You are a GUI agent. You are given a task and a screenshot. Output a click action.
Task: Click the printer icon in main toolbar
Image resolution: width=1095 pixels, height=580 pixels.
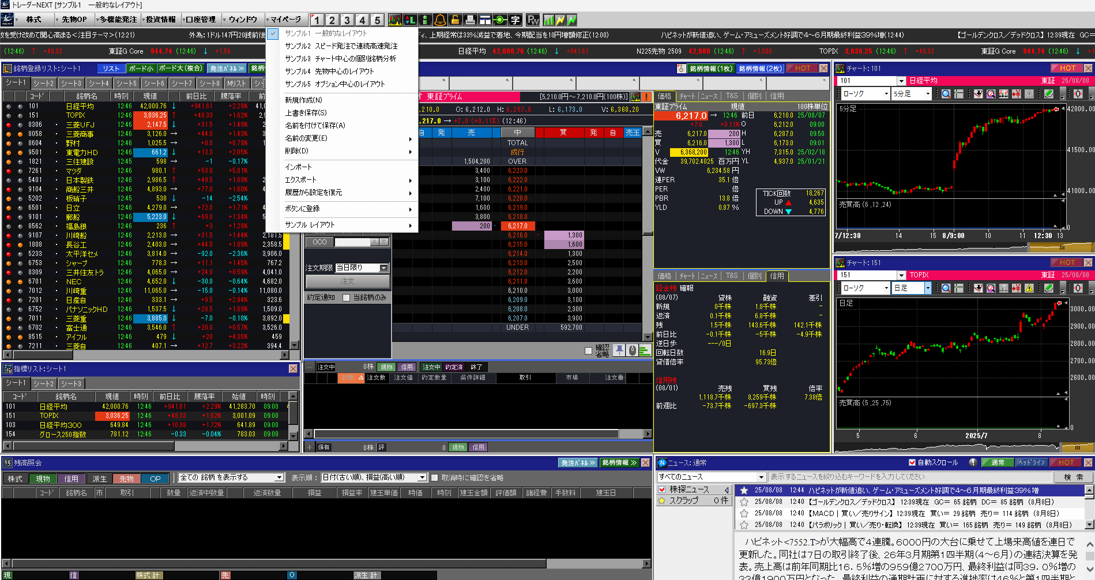pos(470,20)
